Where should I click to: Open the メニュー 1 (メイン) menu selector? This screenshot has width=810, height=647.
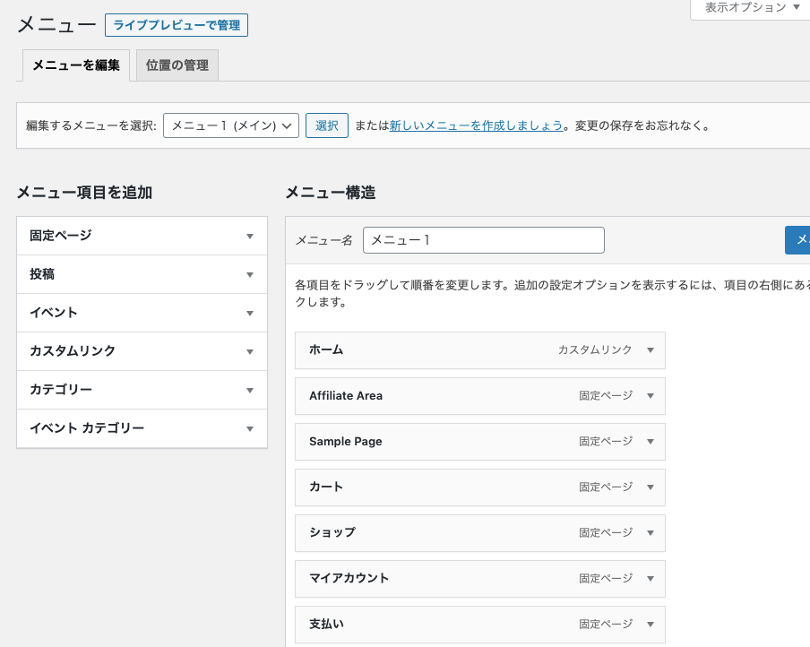click(x=231, y=126)
